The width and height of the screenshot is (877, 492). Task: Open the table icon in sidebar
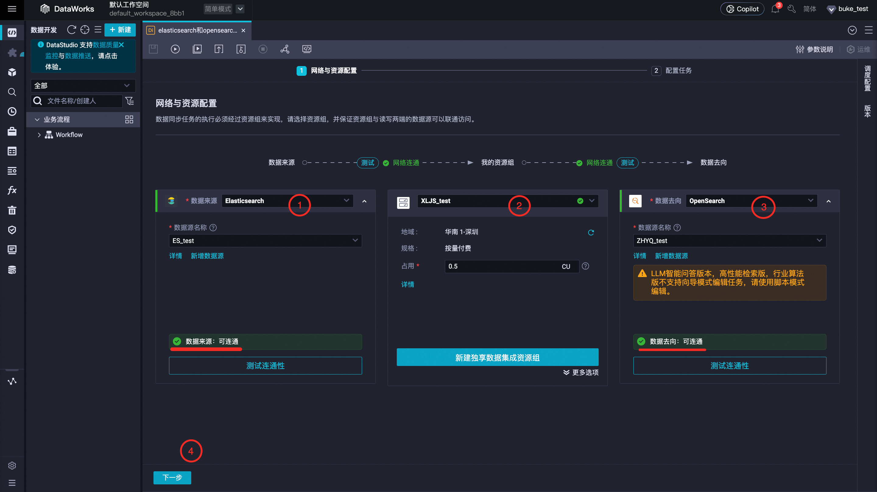(x=12, y=151)
